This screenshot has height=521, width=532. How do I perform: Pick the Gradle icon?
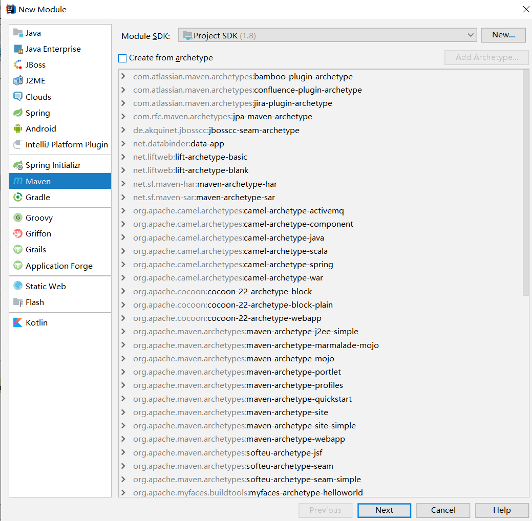[x=17, y=197]
